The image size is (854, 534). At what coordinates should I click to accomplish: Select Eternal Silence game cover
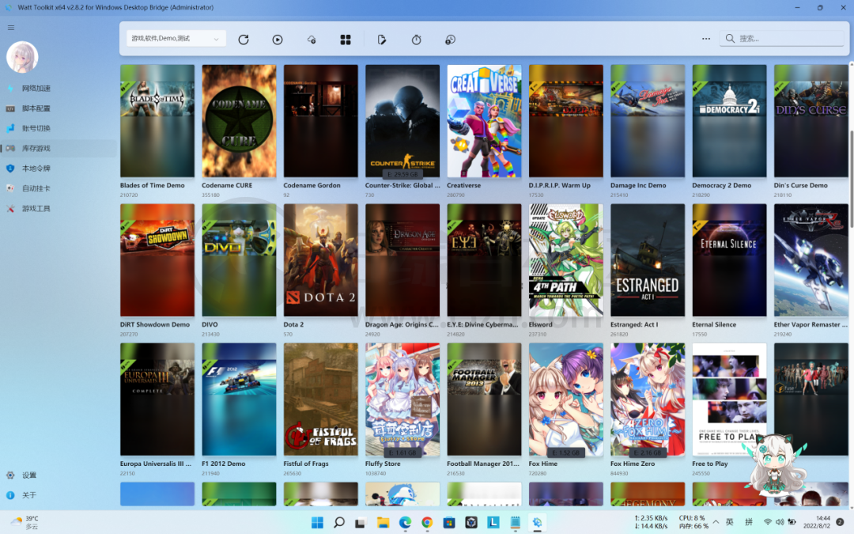[x=729, y=260]
